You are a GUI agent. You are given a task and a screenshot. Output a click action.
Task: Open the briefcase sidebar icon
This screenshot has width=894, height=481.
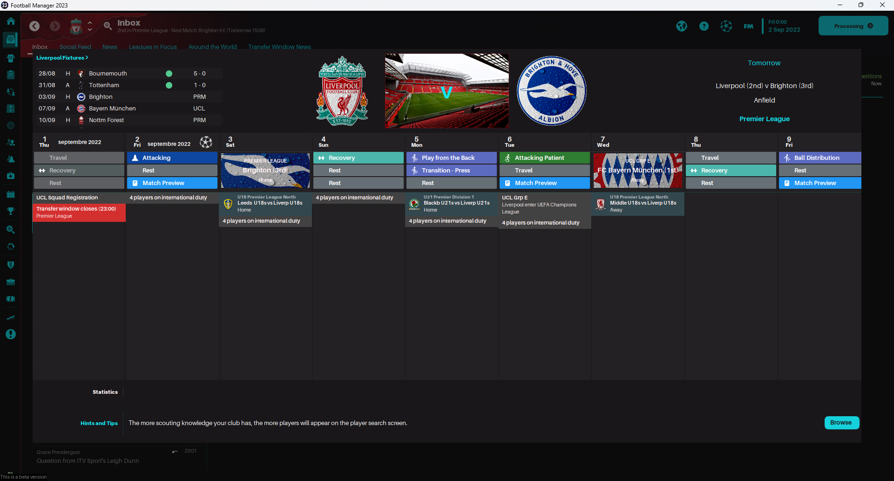coord(11,282)
